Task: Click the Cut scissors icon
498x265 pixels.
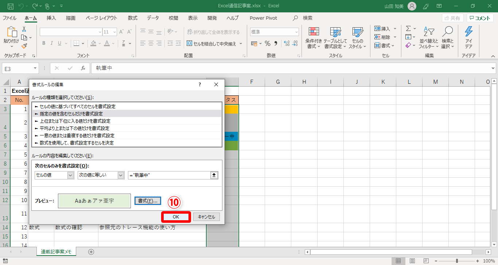Action: pos(24,29)
